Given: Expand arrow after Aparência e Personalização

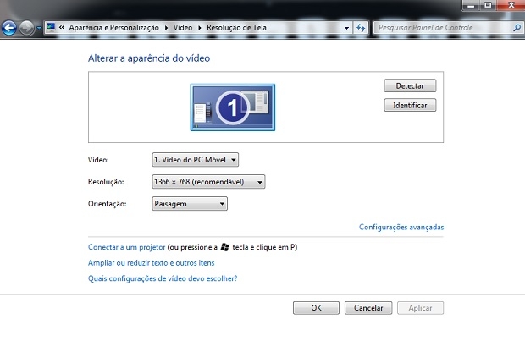Looking at the screenshot, I should tap(167, 28).
